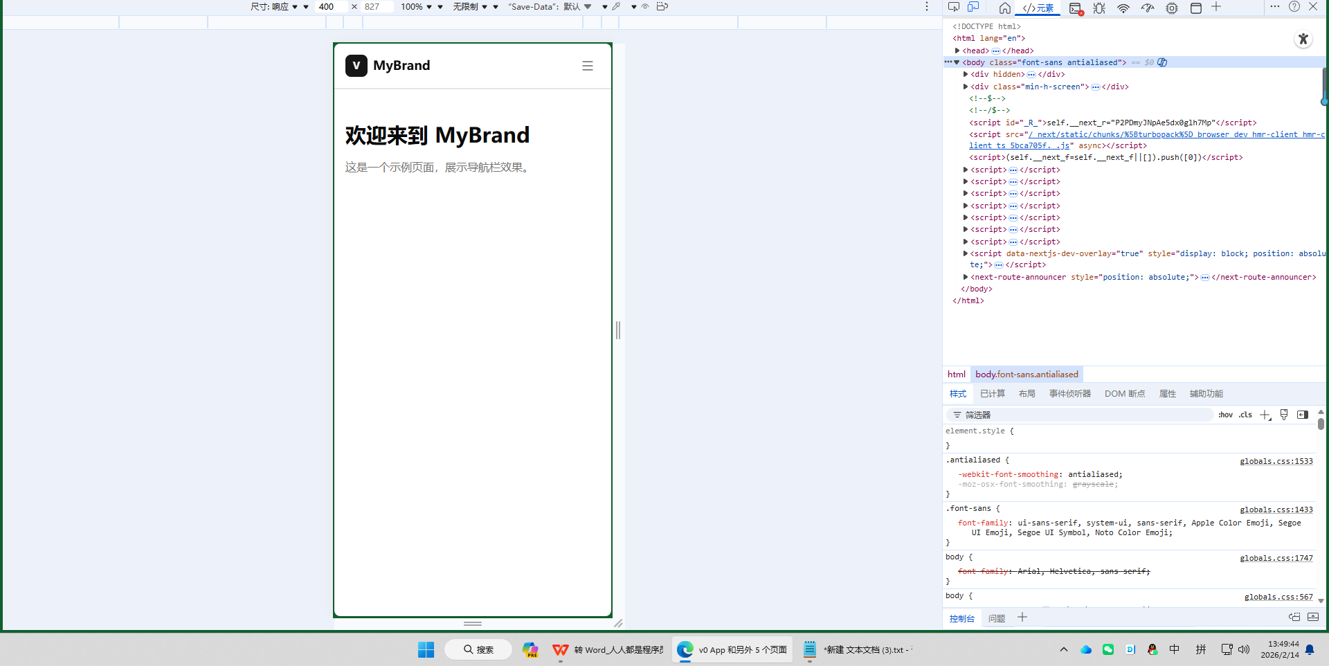This screenshot has width=1329, height=666.
Task: Open DevTools help question-mark icon
Action: point(1294,6)
